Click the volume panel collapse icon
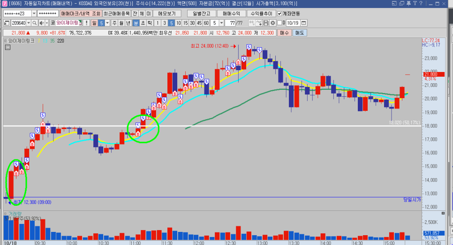453x245 pixels. [443, 213]
